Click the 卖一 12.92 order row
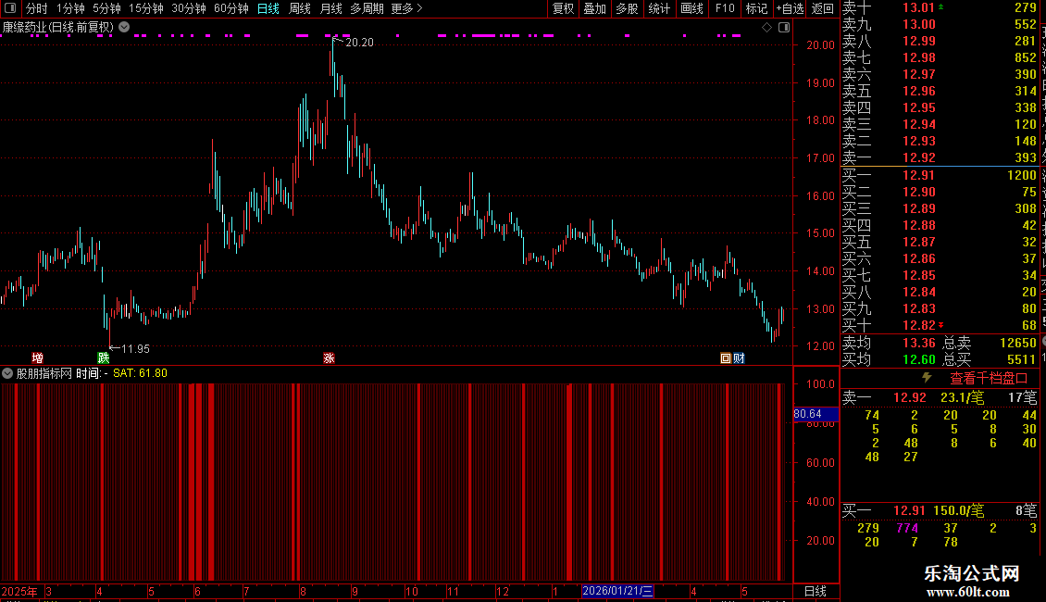This screenshot has width=1046, height=602. (x=940, y=397)
